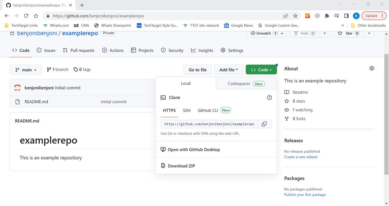
Task: Open the TechTarget Links bookmark
Action: point(21,26)
